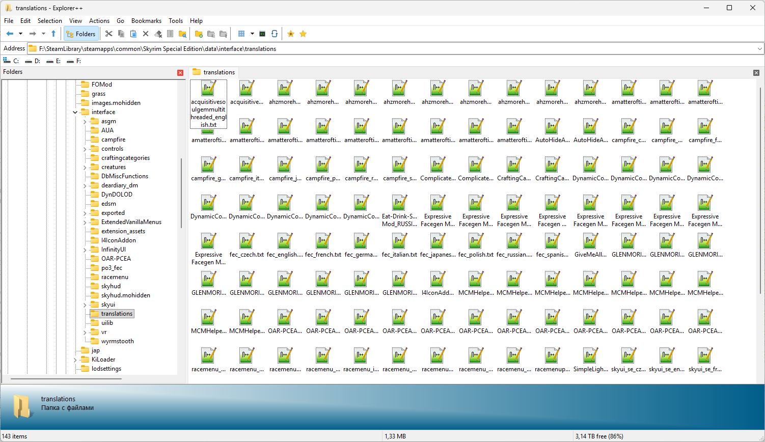Image resolution: width=765 pixels, height=442 pixels.
Task: Create a new folder
Action: tap(199, 34)
